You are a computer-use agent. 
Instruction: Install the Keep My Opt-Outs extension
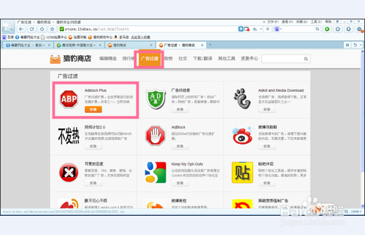coord(180,183)
